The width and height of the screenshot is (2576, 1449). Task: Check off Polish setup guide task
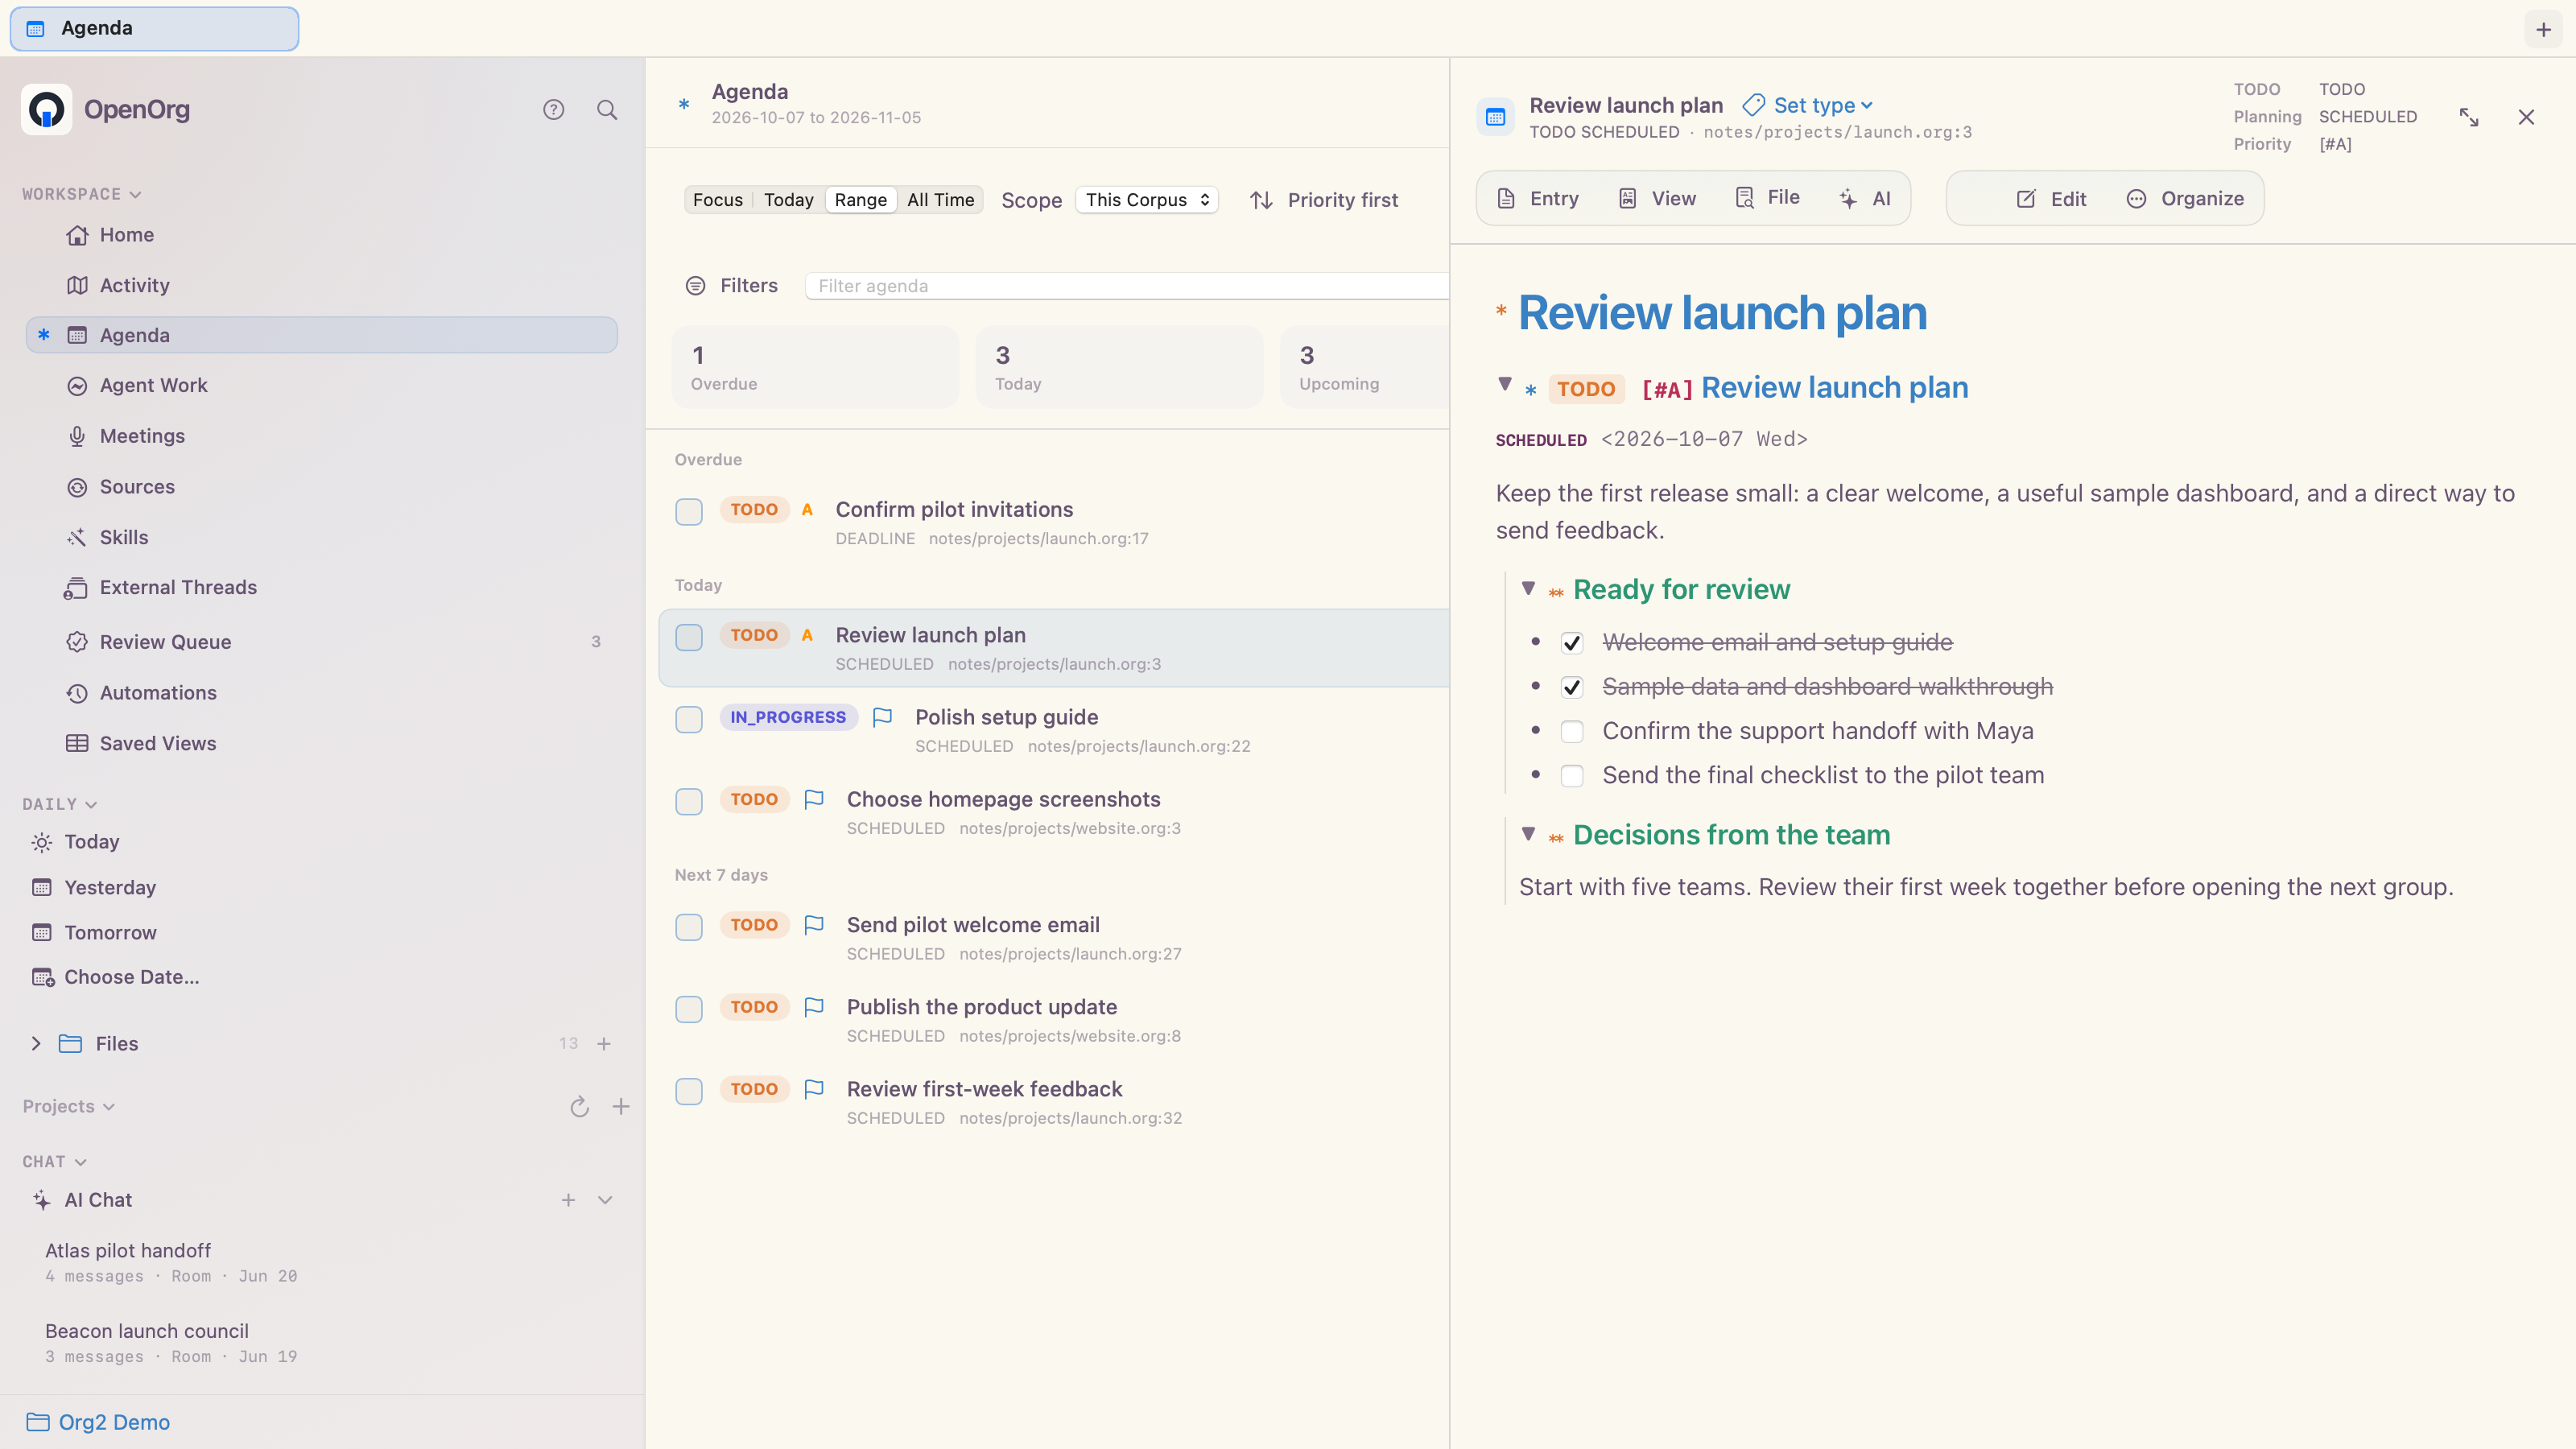click(x=689, y=719)
